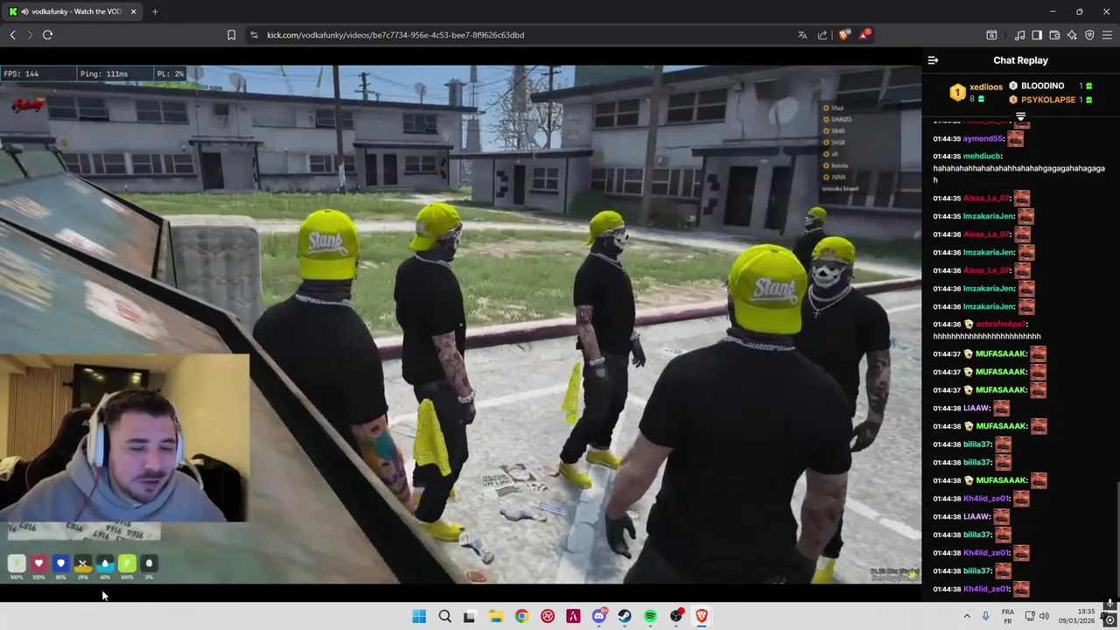Open Brave Rewards triangle icon
The width and height of the screenshot is (1120, 630).
(864, 35)
